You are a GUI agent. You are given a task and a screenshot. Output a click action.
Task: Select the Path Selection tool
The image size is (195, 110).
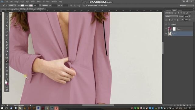(7, 68)
